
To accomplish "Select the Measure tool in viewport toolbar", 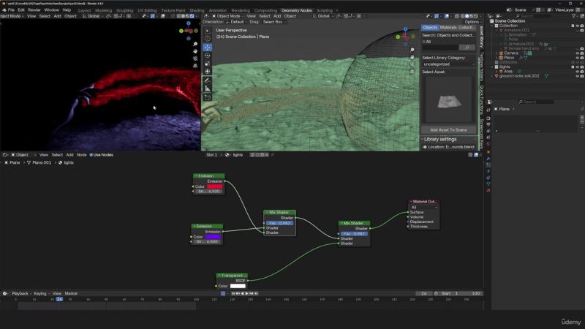I will (x=208, y=88).
